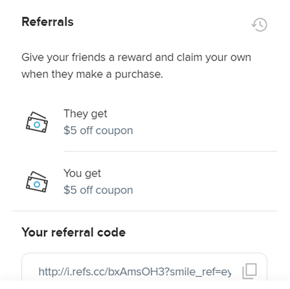
Task: Click the $5 off coupon under They get
Action: [x=98, y=131]
